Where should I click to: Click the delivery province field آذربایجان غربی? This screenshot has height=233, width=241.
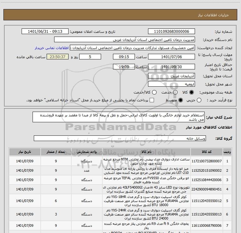[x=172, y=76]
